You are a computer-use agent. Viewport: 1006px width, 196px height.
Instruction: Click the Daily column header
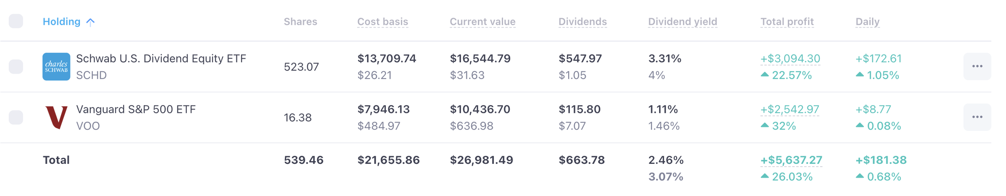(868, 22)
